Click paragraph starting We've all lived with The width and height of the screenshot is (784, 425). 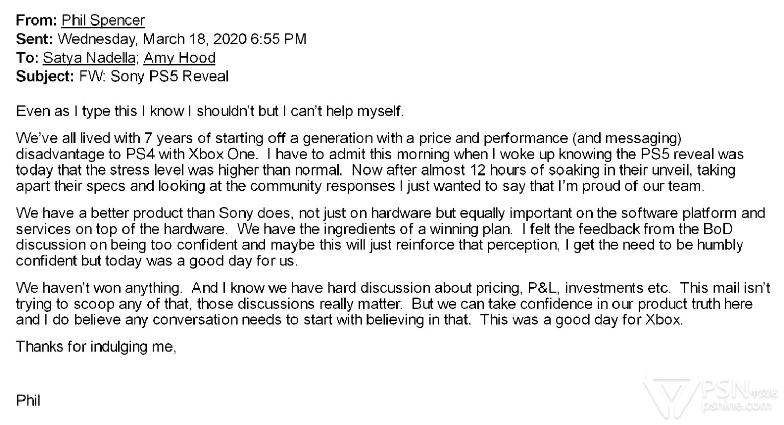coord(379,162)
